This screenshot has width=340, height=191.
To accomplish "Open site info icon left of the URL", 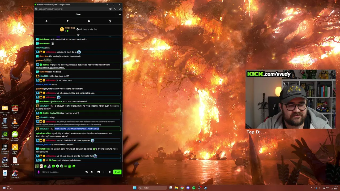I will coord(36,9).
